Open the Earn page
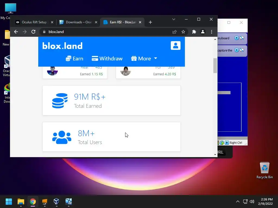The width and height of the screenshot is (278, 208). pyautogui.click(x=74, y=58)
